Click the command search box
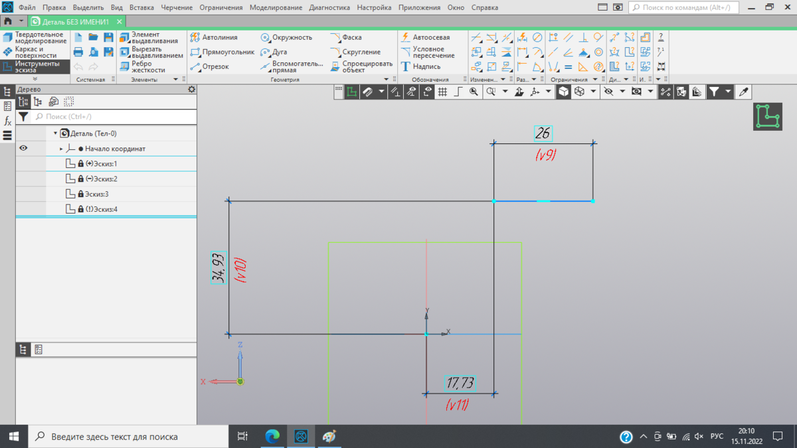The image size is (797, 448). [683, 7]
